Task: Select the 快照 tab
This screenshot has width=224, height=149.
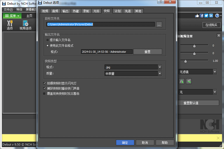Action: (x=107, y=11)
